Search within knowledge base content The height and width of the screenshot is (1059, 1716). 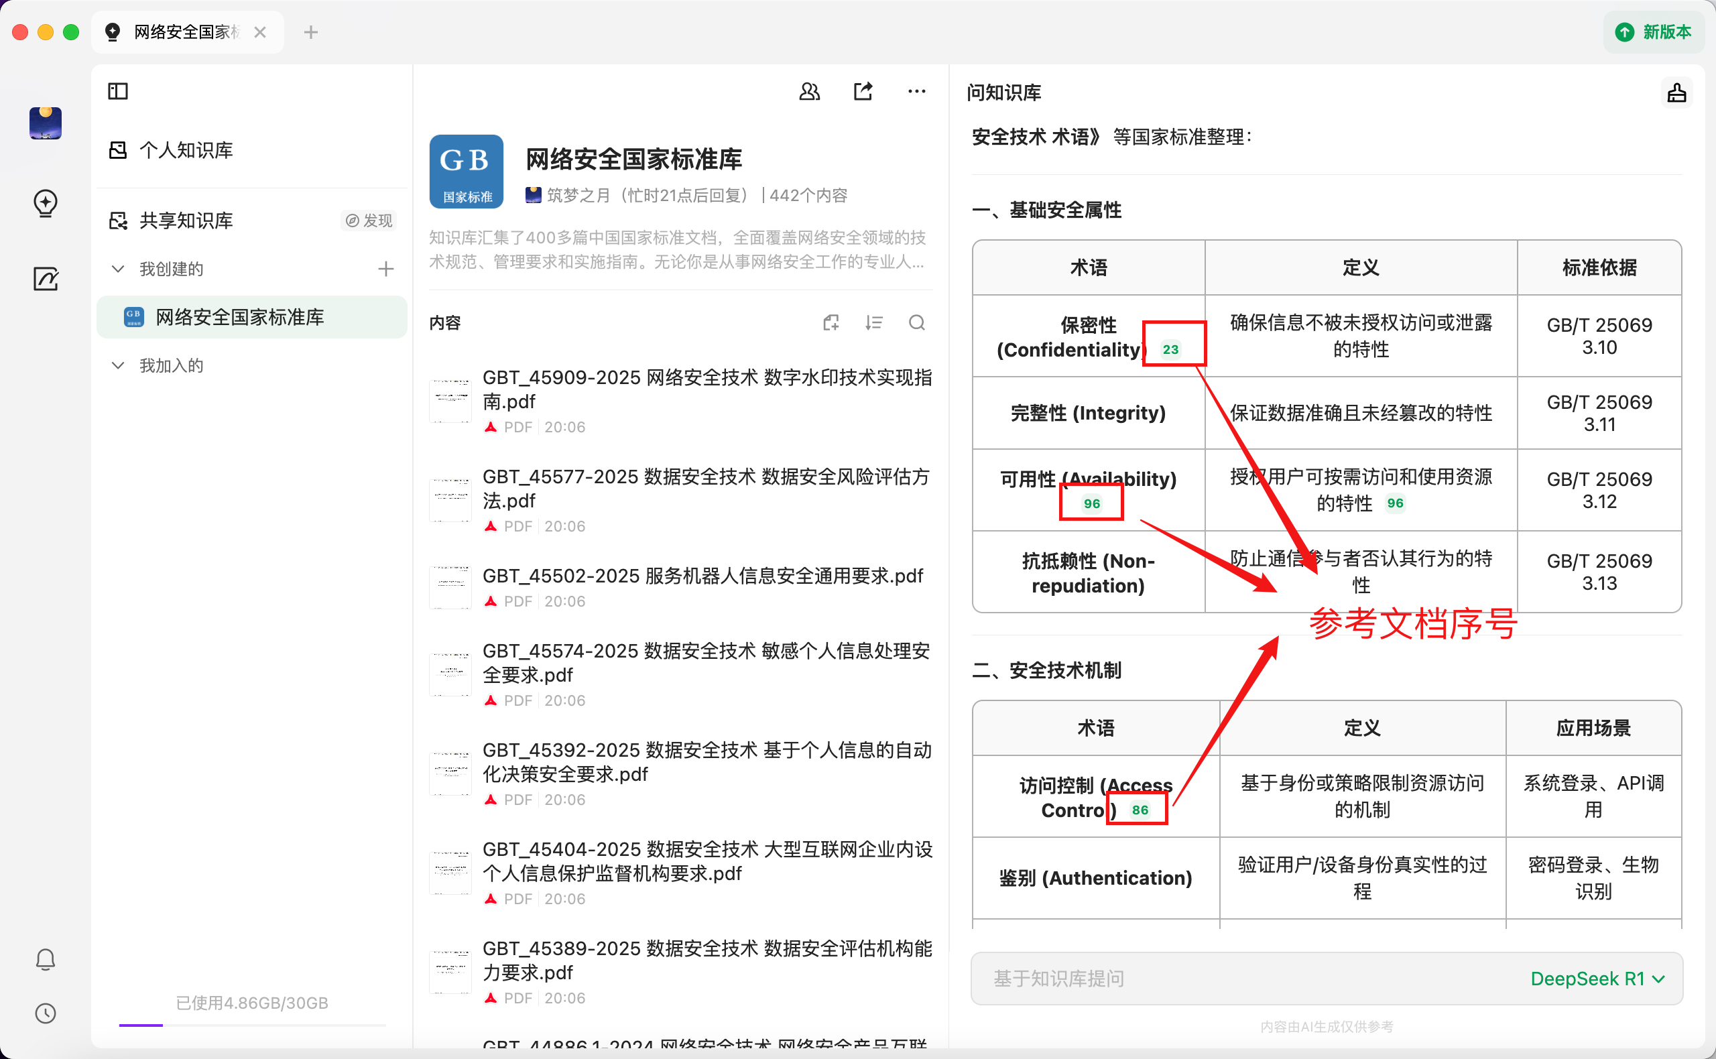tap(916, 322)
